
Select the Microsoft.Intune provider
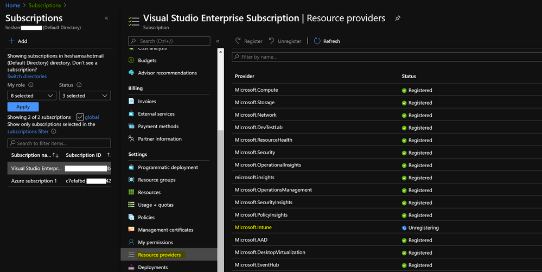(x=387, y=227)
